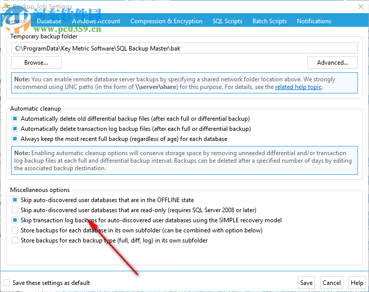Toggle auto-delete transaction log backup files
The image size is (369, 292).
tap(15, 129)
